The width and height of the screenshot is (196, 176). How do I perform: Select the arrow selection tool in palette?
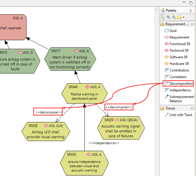pos(163,17)
